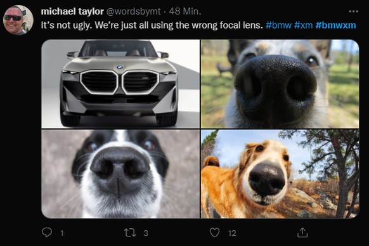
Task: Open the share upload arrow icon
Action: point(302,233)
